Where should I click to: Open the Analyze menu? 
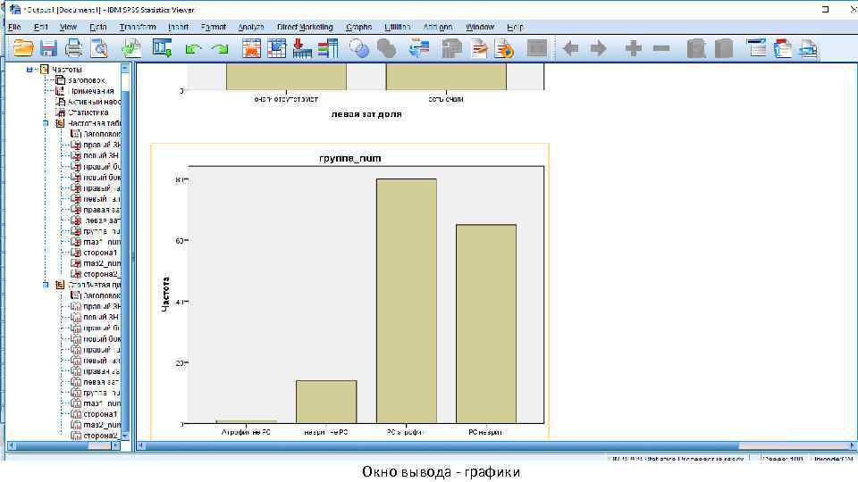tap(251, 27)
